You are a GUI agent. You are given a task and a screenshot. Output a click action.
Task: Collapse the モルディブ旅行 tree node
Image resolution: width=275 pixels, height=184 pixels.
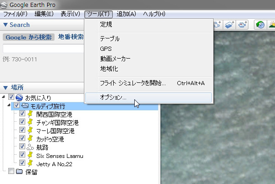9,105
